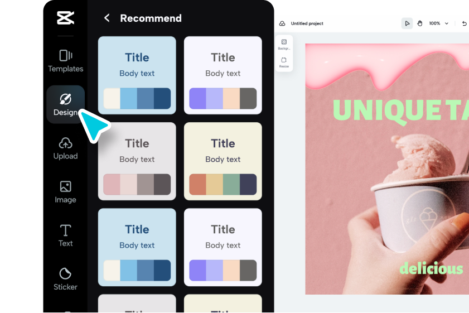This screenshot has height=313, width=469.
Task: Pick the dark charcoal-brown swatch in the grey theme
Action: pos(162,184)
